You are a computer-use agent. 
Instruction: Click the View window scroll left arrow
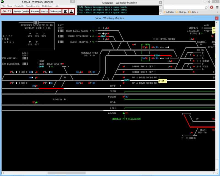[x=3, y=173]
